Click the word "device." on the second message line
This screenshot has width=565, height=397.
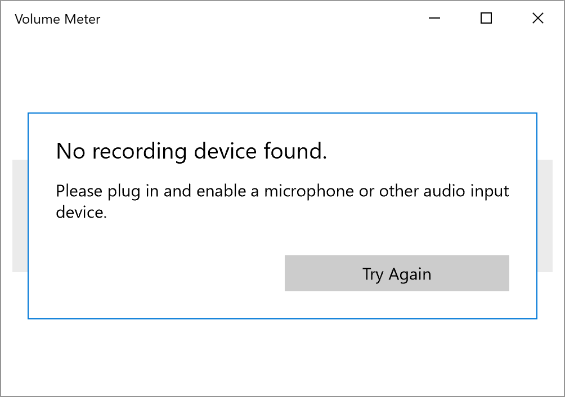pos(81,213)
